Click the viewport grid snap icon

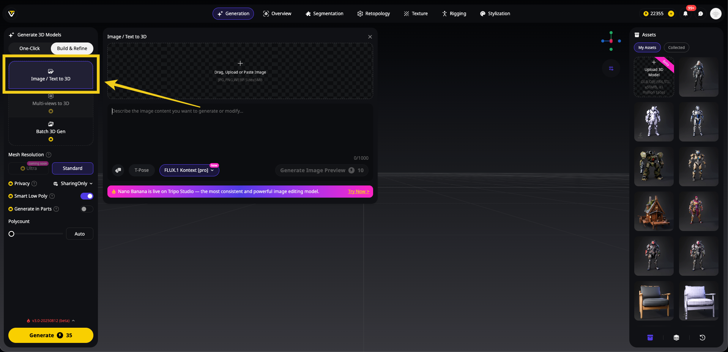click(611, 69)
